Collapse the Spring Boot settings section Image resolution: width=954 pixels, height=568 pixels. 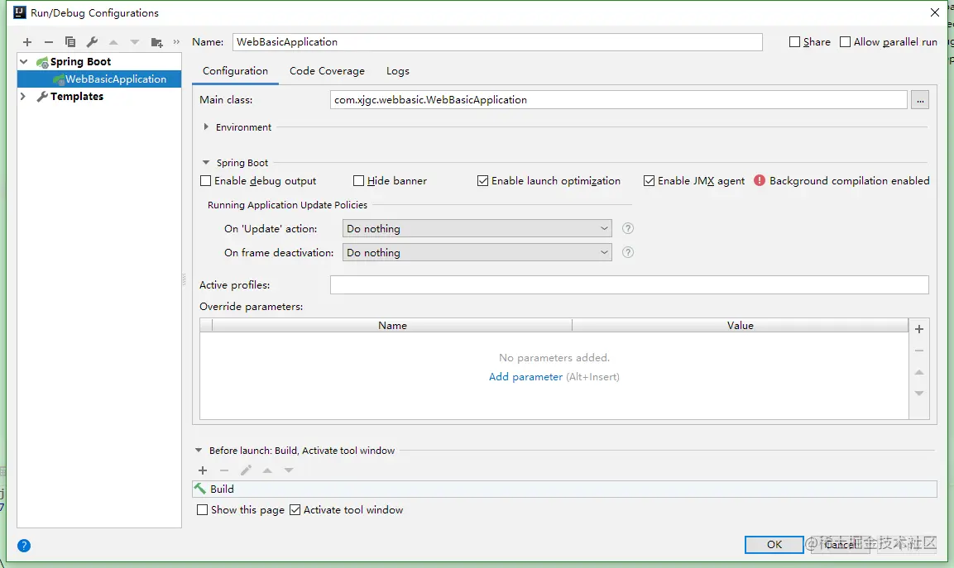coord(206,162)
